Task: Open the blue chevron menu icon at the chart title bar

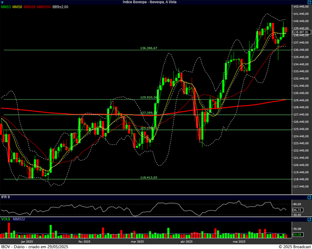Action: [x=2, y=3]
